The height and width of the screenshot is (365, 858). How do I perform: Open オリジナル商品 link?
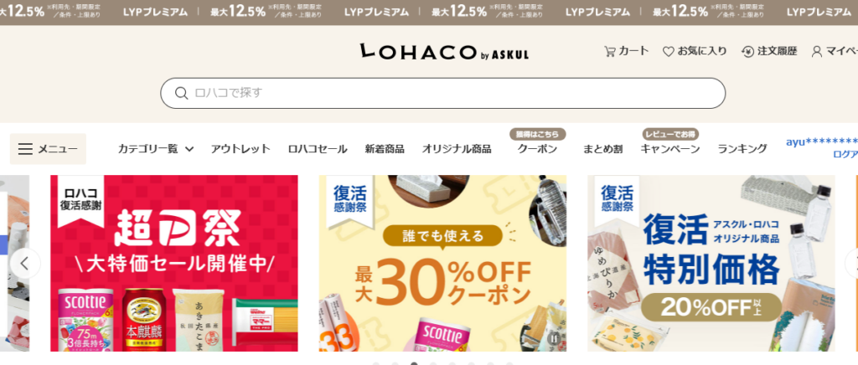click(457, 149)
